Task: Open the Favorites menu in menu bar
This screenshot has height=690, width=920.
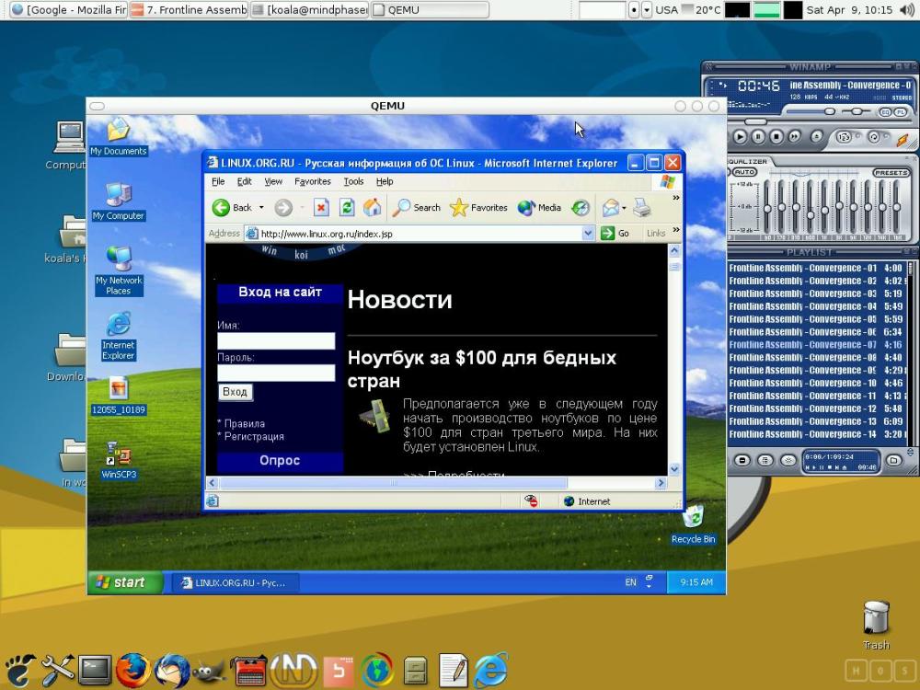Action: tap(313, 181)
